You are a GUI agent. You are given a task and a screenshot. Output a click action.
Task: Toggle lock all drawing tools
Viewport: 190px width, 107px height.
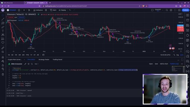[3, 65]
